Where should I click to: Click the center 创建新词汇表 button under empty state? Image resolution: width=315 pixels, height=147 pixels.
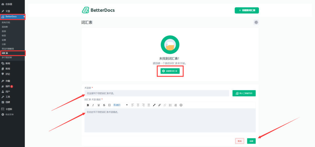tap(170, 71)
